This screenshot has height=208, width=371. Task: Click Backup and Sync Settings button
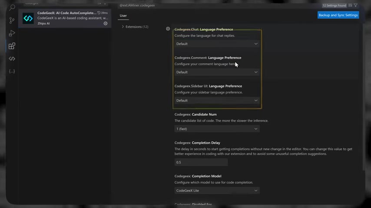338,15
